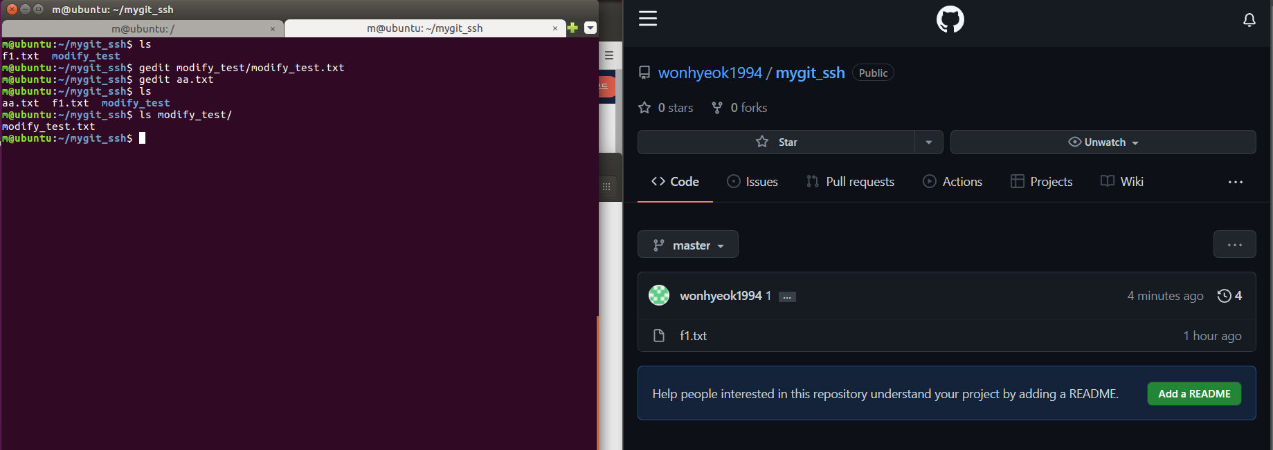1273x450 pixels.
Task: Click wonhyeok1994's avatar in the commit row
Action: pyautogui.click(x=659, y=295)
